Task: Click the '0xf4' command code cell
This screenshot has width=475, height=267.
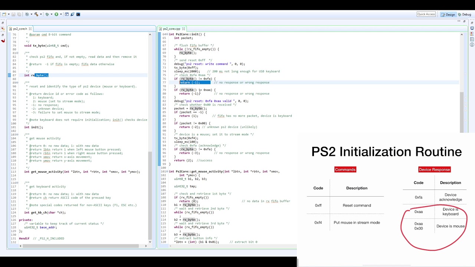Action: pos(318,222)
